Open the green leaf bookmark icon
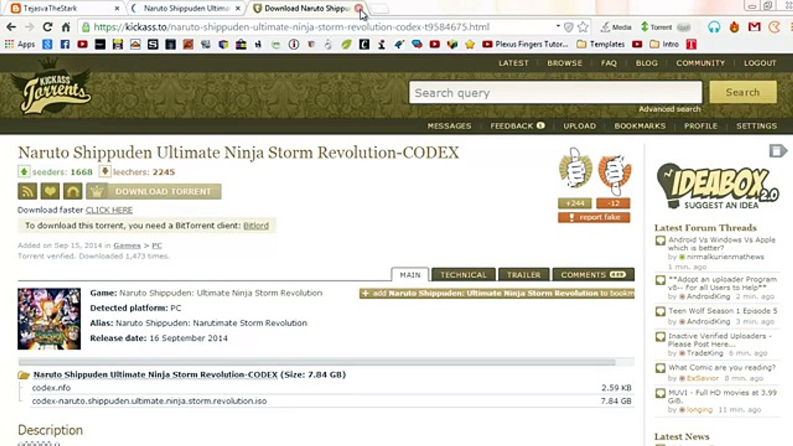The width and height of the screenshot is (793, 446). [x=346, y=44]
